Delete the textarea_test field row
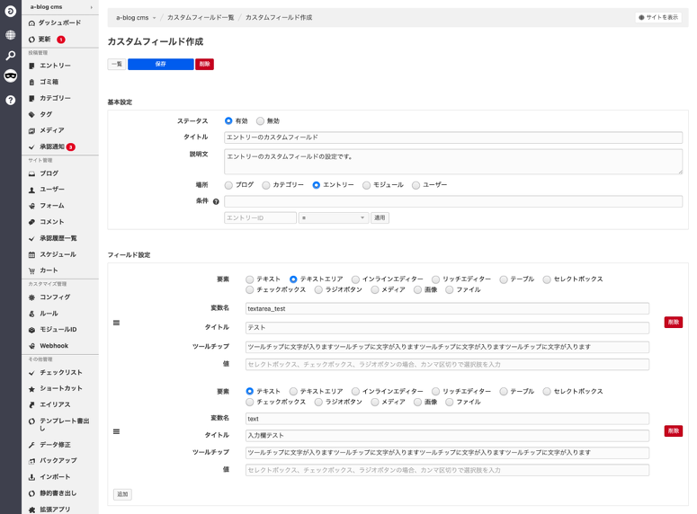This screenshot has width=697, height=514. (x=674, y=322)
